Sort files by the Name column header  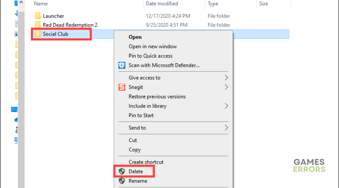[x=41, y=4]
